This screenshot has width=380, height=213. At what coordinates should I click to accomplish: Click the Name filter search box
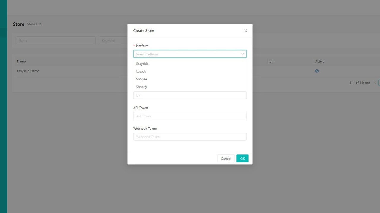pos(55,40)
